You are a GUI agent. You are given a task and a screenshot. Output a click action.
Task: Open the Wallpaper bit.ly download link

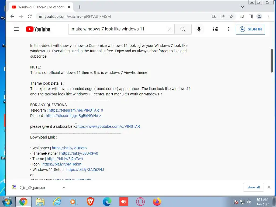click(x=69, y=148)
